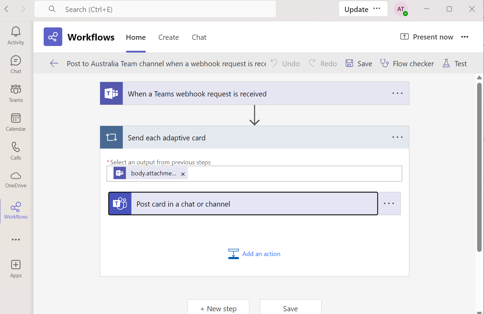Remove the body.attachments token
Image resolution: width=484 pixels, height=314 pixels.
[x=183, y=174]
